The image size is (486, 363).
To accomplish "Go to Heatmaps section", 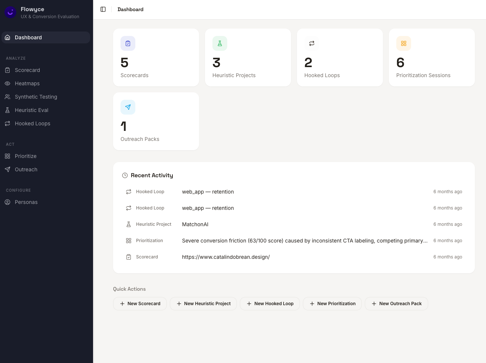I will (x=46, y=83).
